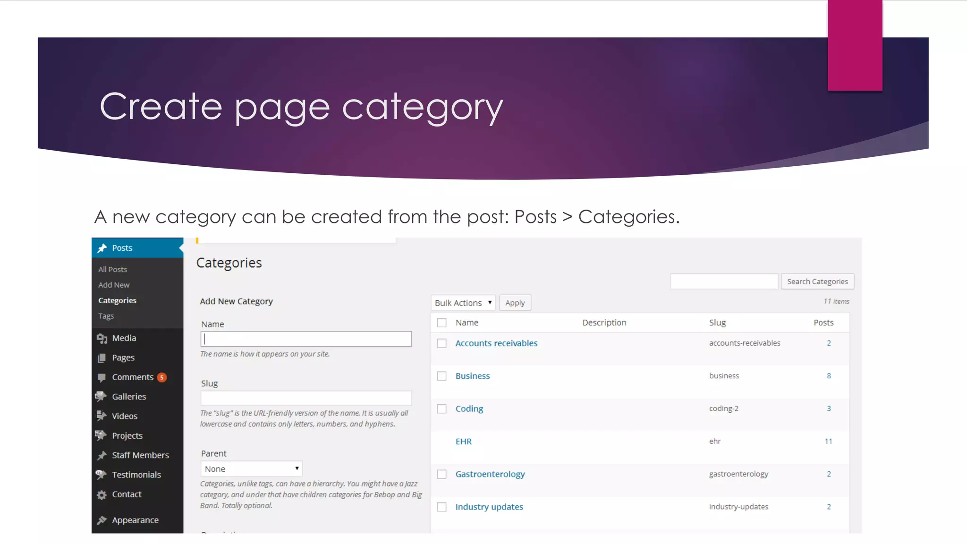The image size is (967, 544).
Task: Open the Appearance menu label
Action: (135, 520)
